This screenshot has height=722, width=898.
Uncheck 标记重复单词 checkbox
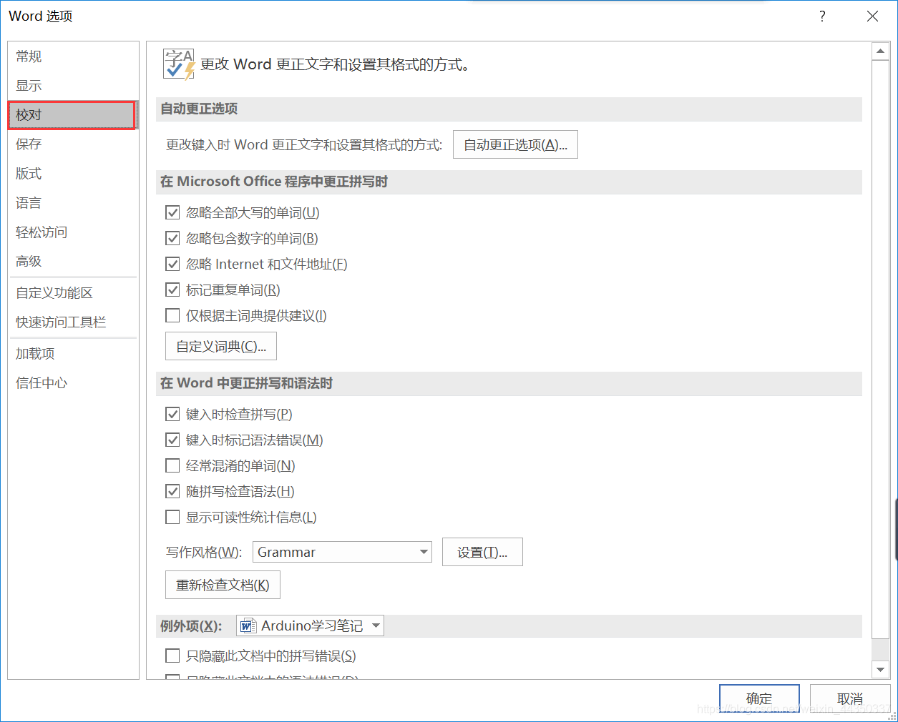(x=172, y=290)
